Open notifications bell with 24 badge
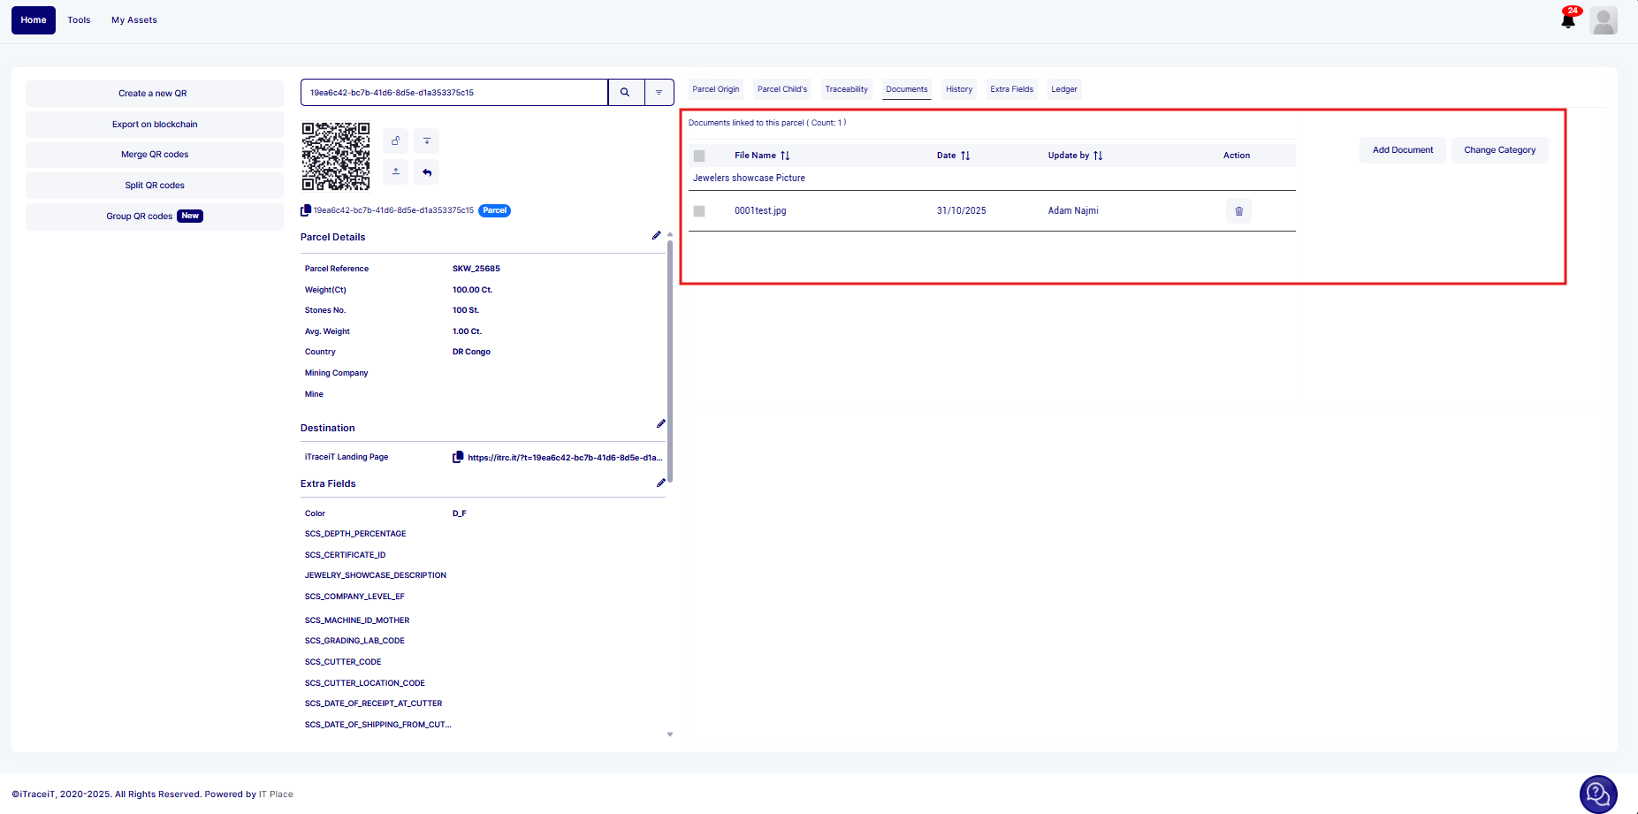This screenshot has height=814, width=1638. pos(1568,20)
